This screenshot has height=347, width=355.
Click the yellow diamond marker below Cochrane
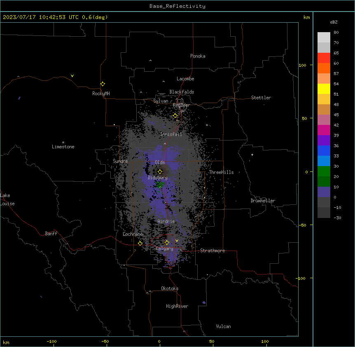tap(140, 243)
